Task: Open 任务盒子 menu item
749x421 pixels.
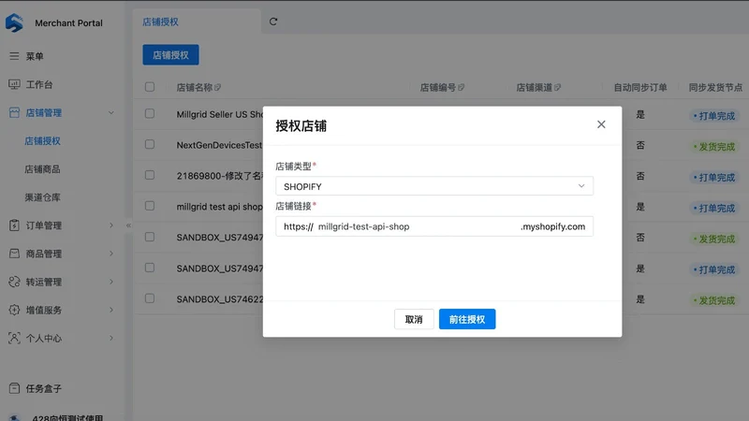Action: pos(44,388)
